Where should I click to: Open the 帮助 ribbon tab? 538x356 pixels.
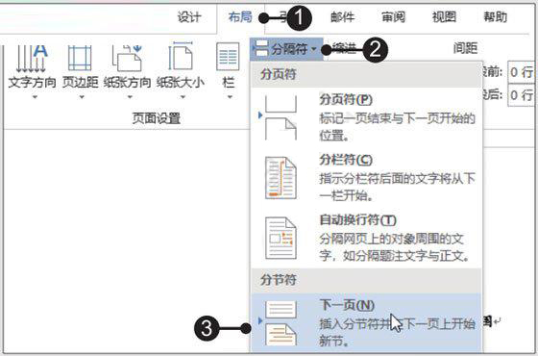click(x=495, y=17)
